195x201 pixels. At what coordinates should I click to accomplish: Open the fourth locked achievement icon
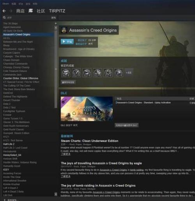click(97, 73)
